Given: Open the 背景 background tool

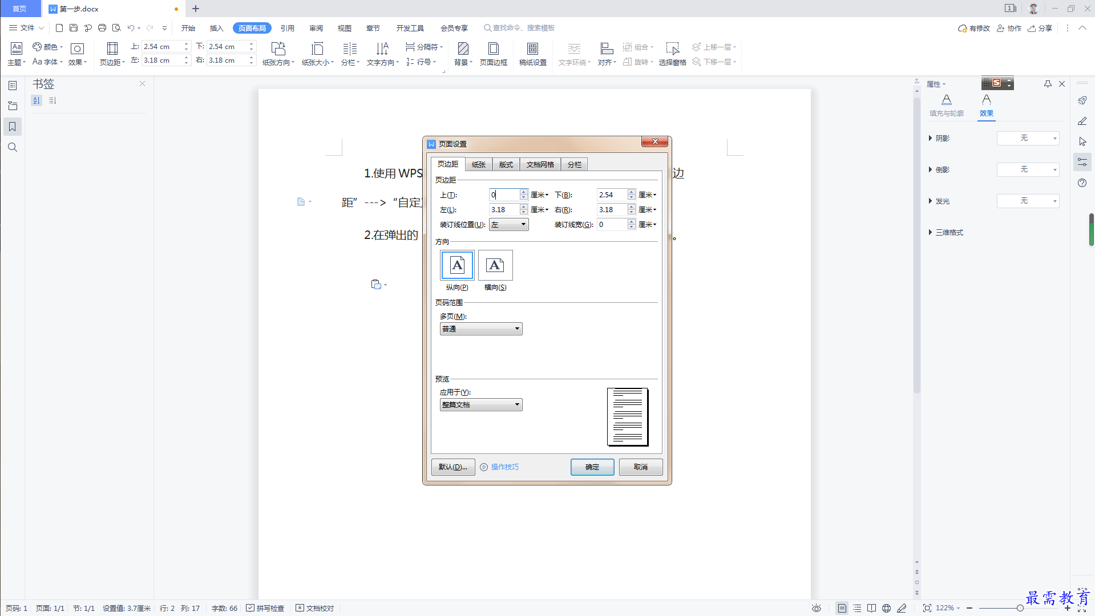Looking at the screenshot, I should pos(463,54).
